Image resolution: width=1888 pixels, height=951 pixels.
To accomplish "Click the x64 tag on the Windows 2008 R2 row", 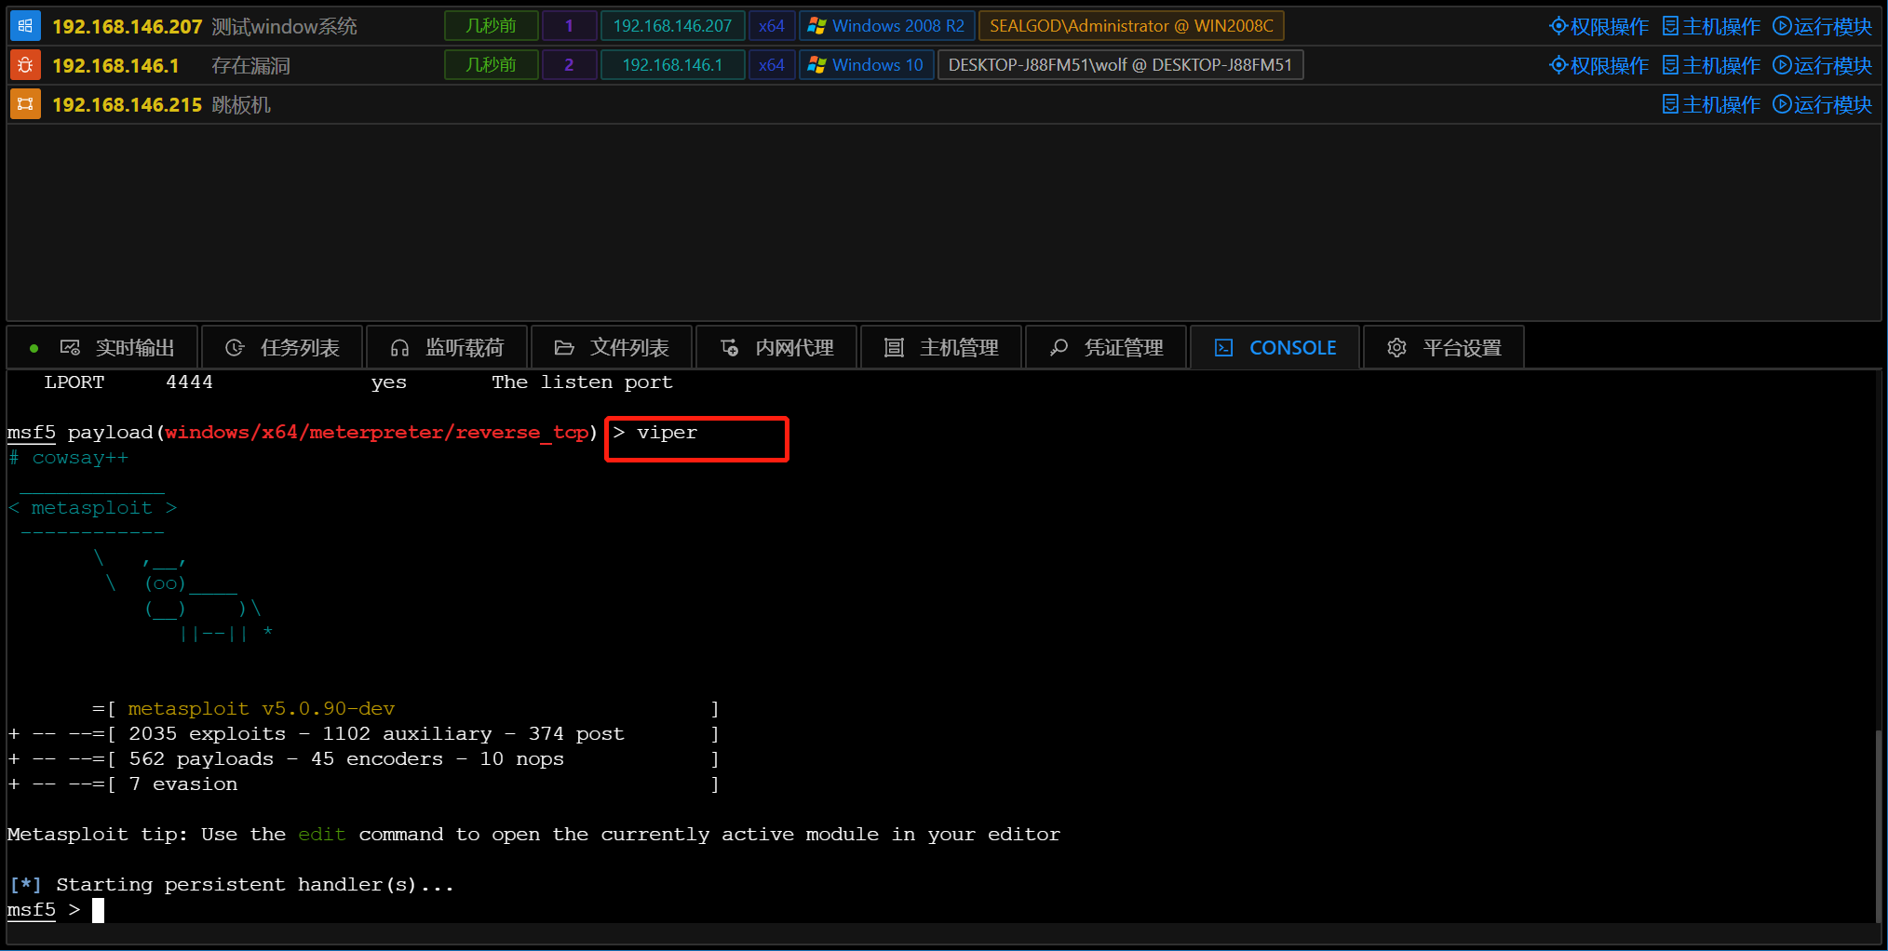I will click(x=772, y=26).
